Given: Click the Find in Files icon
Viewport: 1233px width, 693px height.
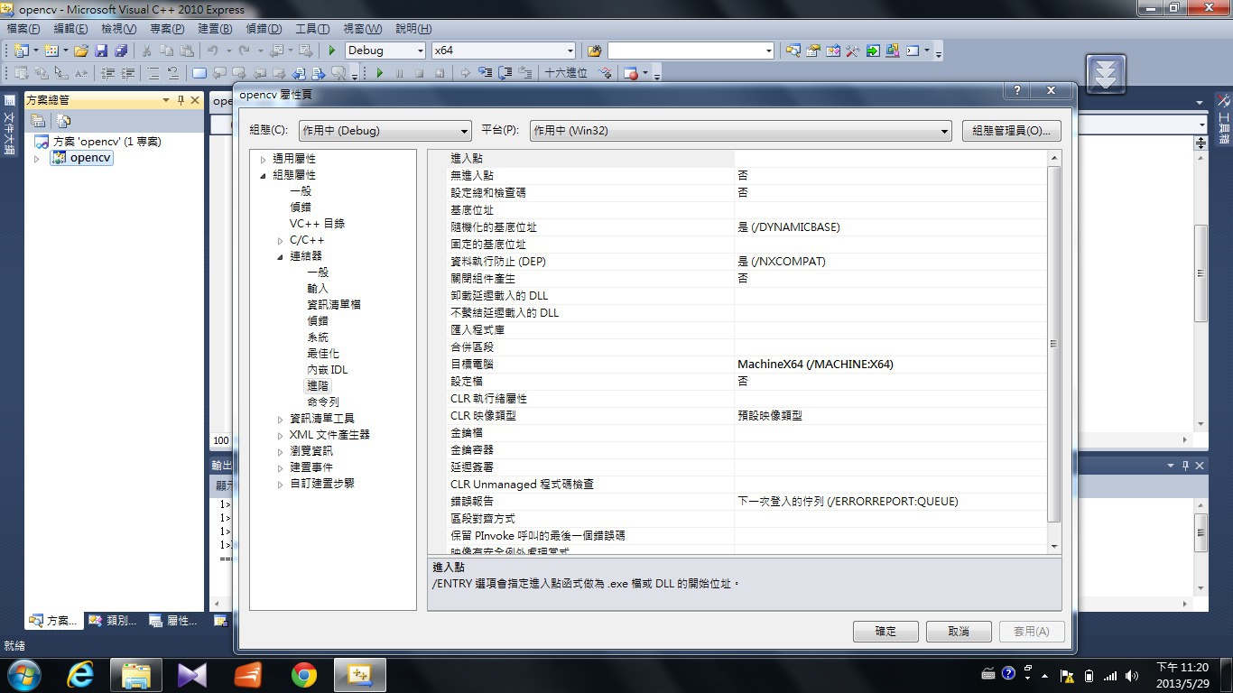Looking at the screenshot, I should 594,51.
